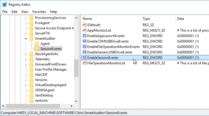The image size is (209, 116).
Task: Click the tree horizontal scrollbar thumb
Action: click(x=33, y=106)
